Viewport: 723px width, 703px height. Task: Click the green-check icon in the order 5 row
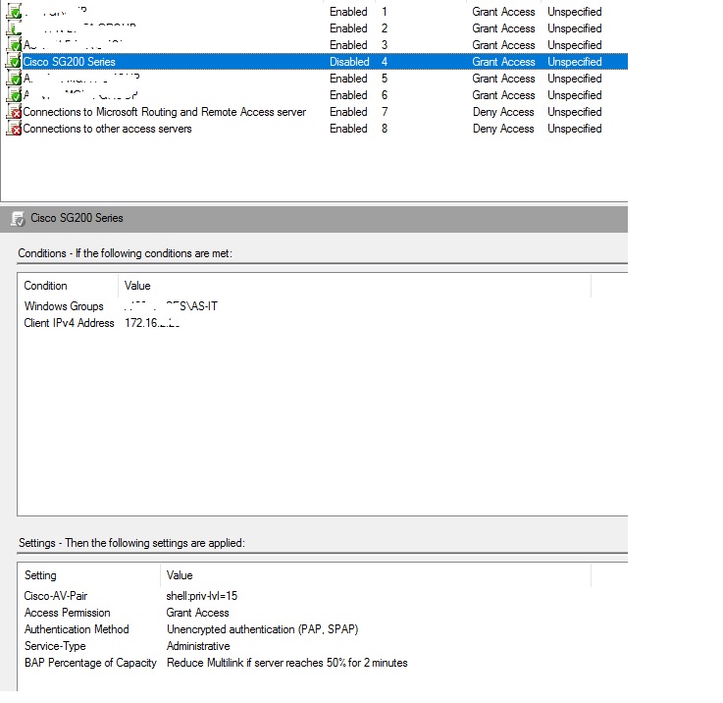14,78
